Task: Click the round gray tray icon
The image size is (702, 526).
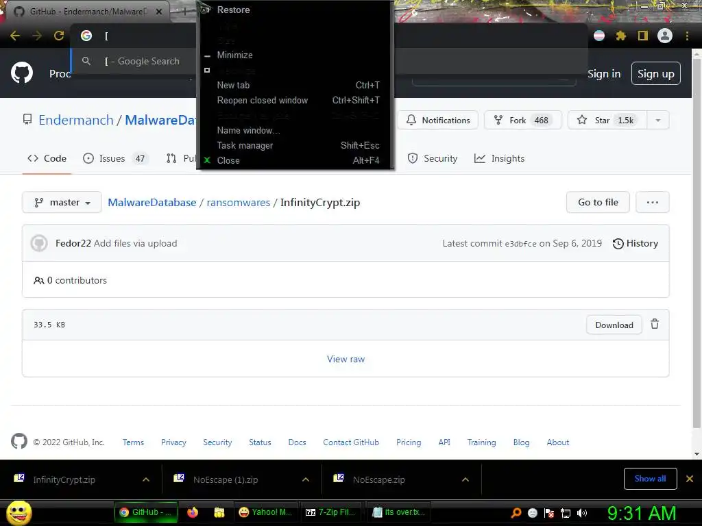Action: coord(532,513)
